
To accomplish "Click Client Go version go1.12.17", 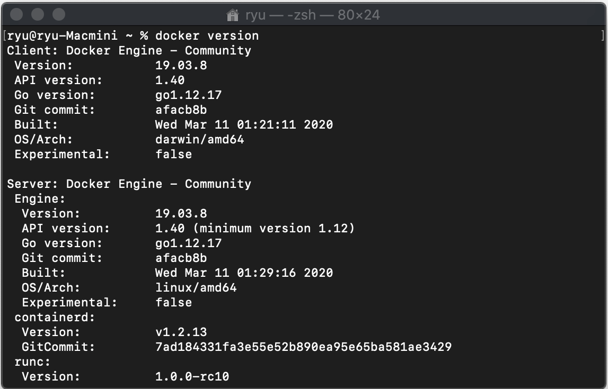I will click(x=189, y=95).
